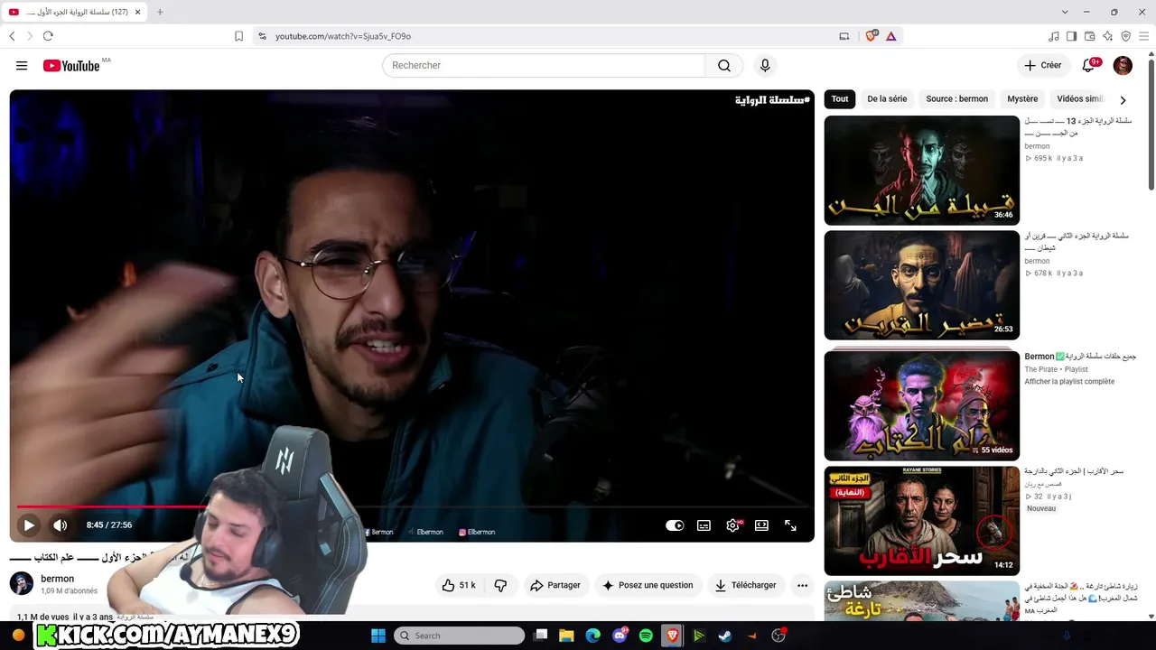
Task: Open the Brave VPN shield icon
Action: coord(1125,36)
